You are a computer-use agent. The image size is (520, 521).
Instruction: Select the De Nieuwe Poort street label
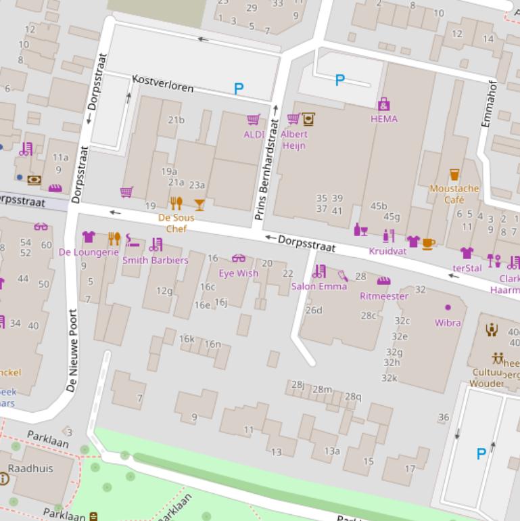[72, 350]
